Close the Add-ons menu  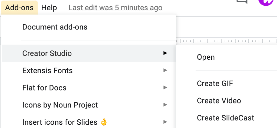(x=19, y=8)
